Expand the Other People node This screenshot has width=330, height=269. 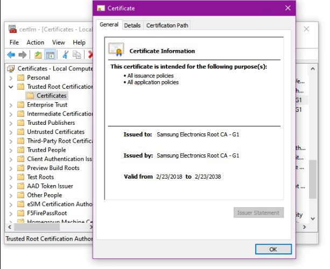pyautogui.click(x=11, y=196)
